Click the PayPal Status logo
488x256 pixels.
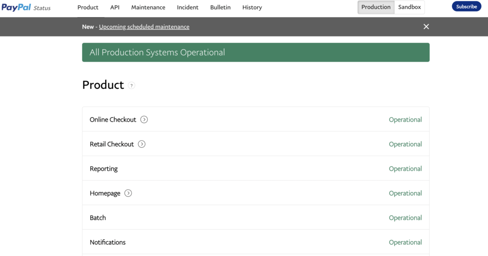click(26, 8)
